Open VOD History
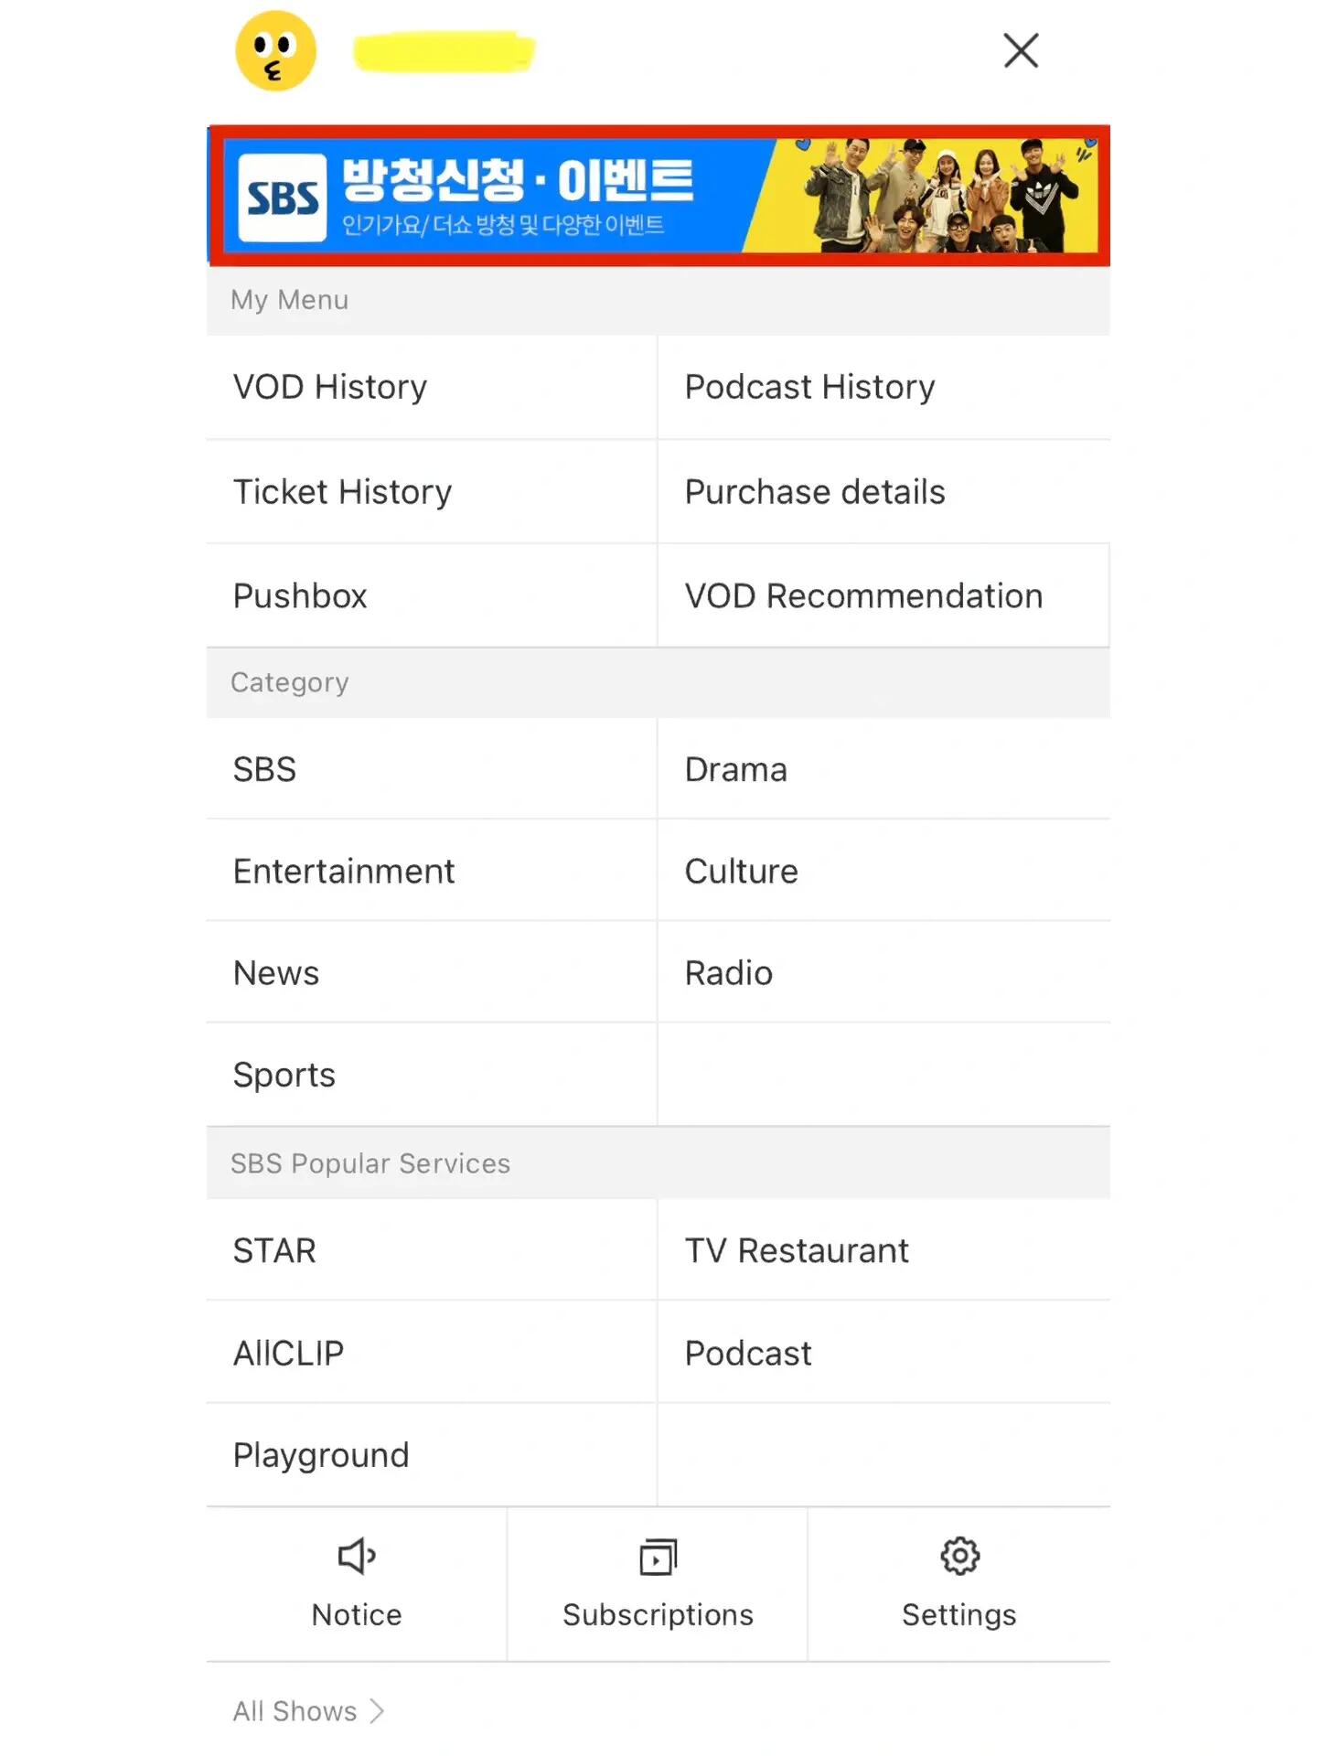 tap(432, 387)
